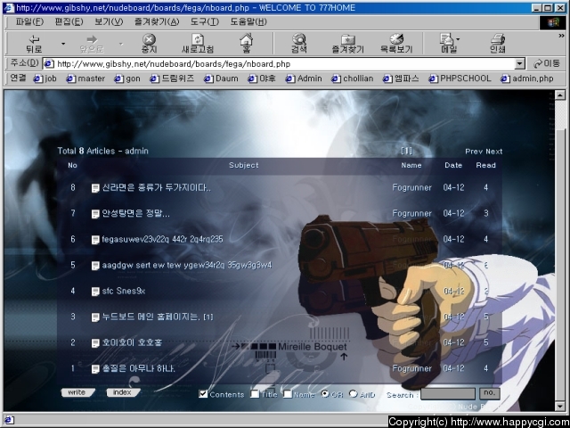Check the Title search checkbox
This screenshot has height=428, width=570.
pos(256,394)
